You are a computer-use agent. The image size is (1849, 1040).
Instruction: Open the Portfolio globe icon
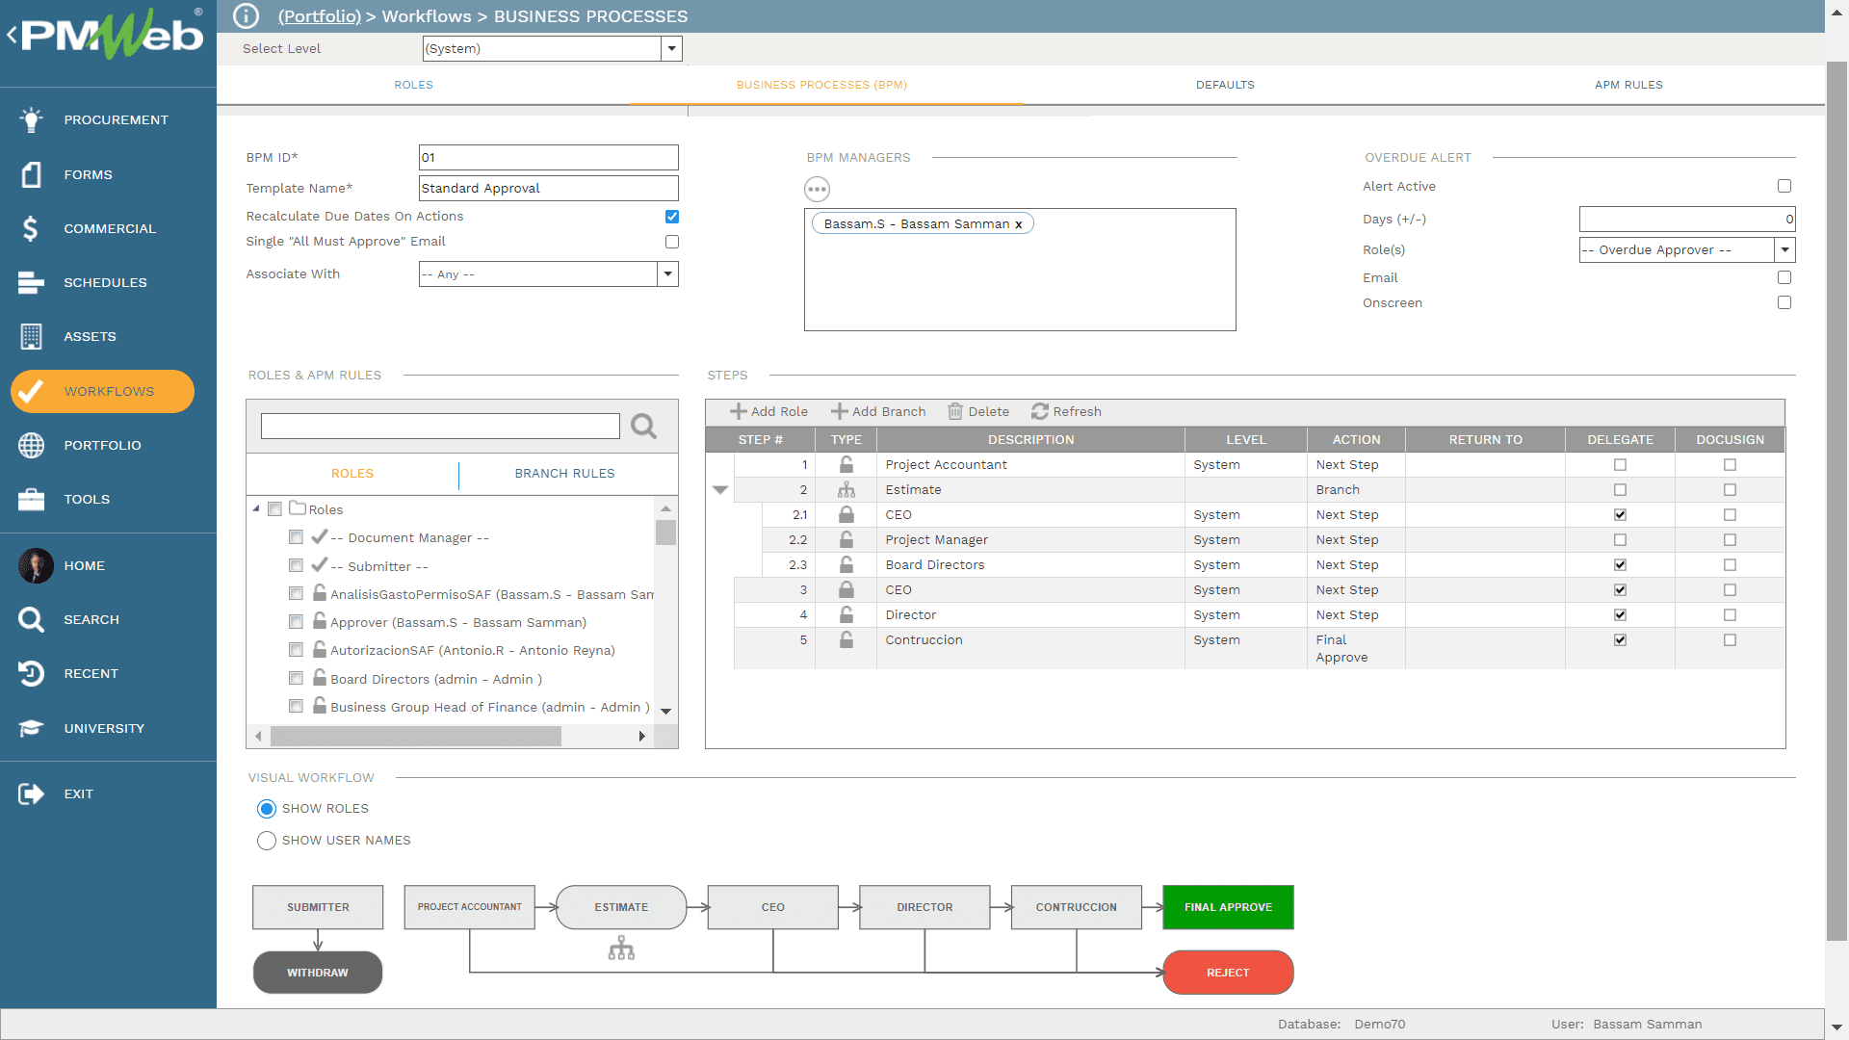coord(31,445)
